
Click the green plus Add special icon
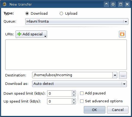click(19, 34)
